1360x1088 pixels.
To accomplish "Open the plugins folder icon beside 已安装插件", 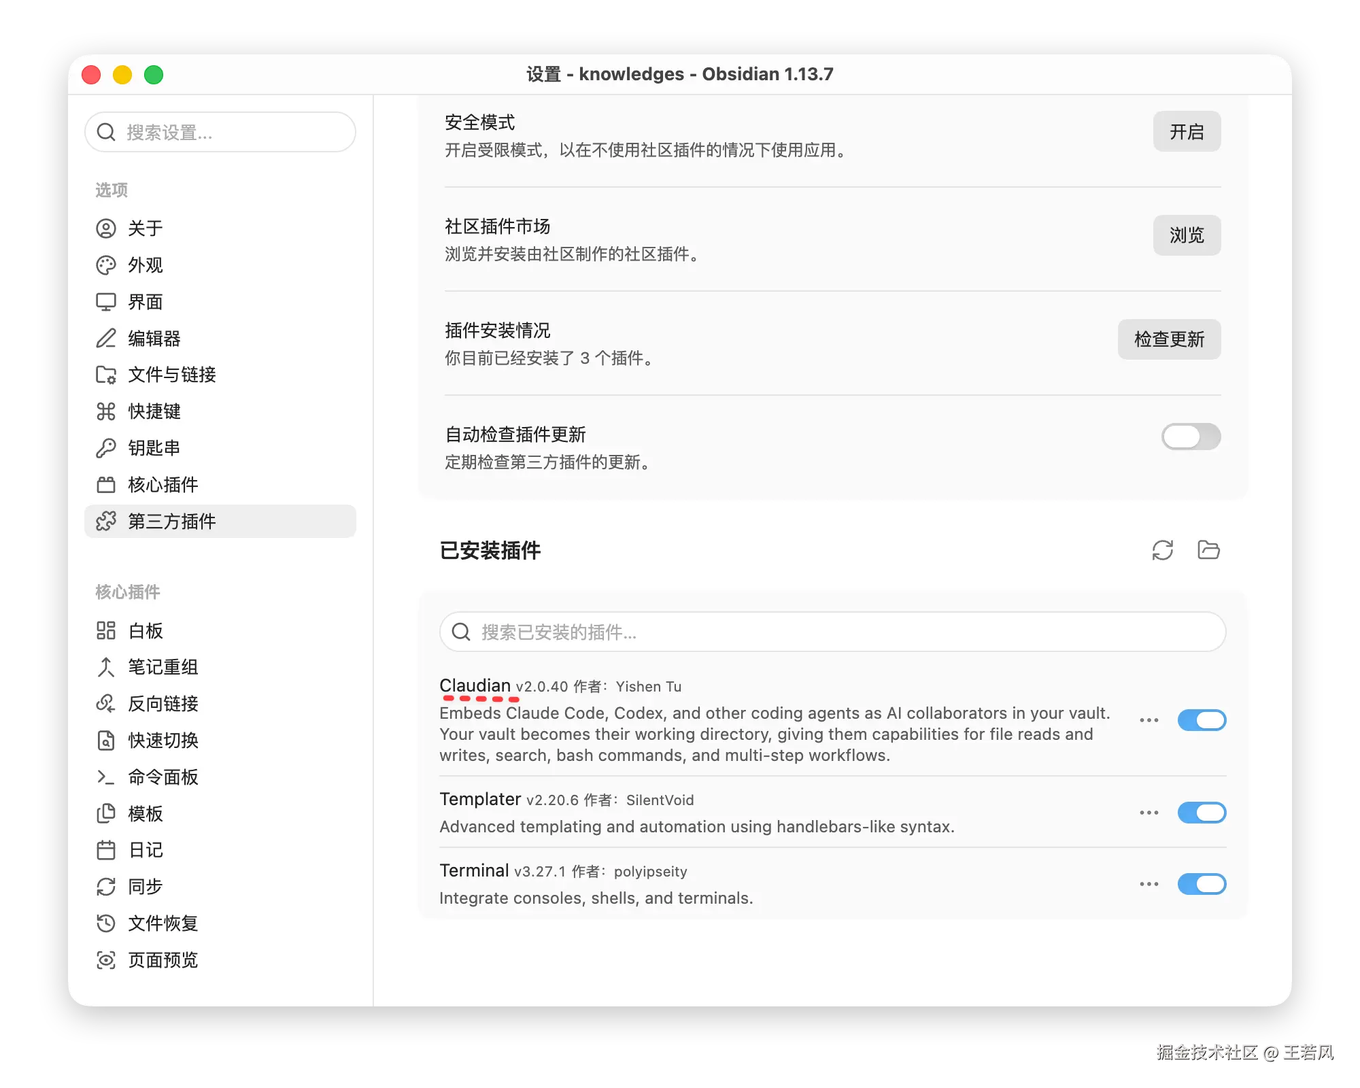I will 1208,550.
